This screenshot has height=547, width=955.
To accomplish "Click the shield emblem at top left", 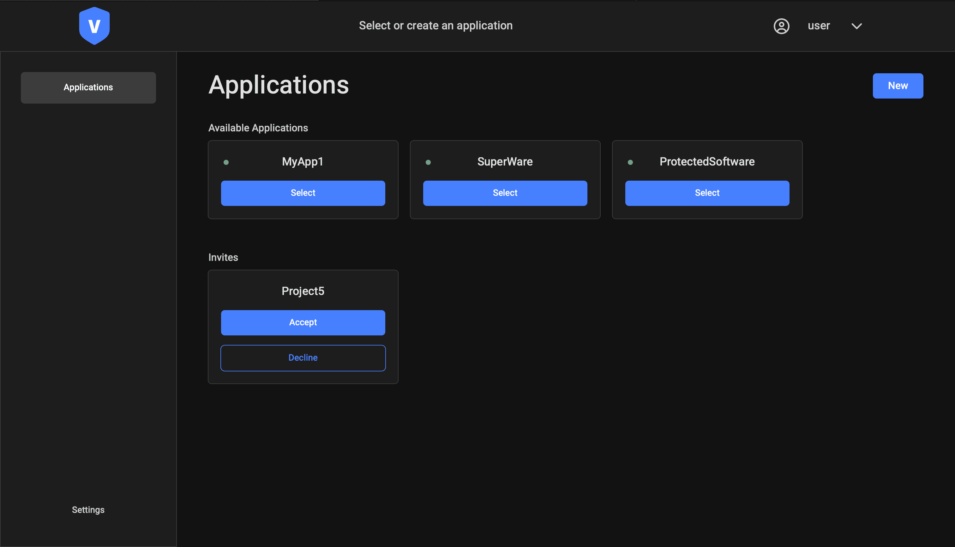I will click(94, 26).
